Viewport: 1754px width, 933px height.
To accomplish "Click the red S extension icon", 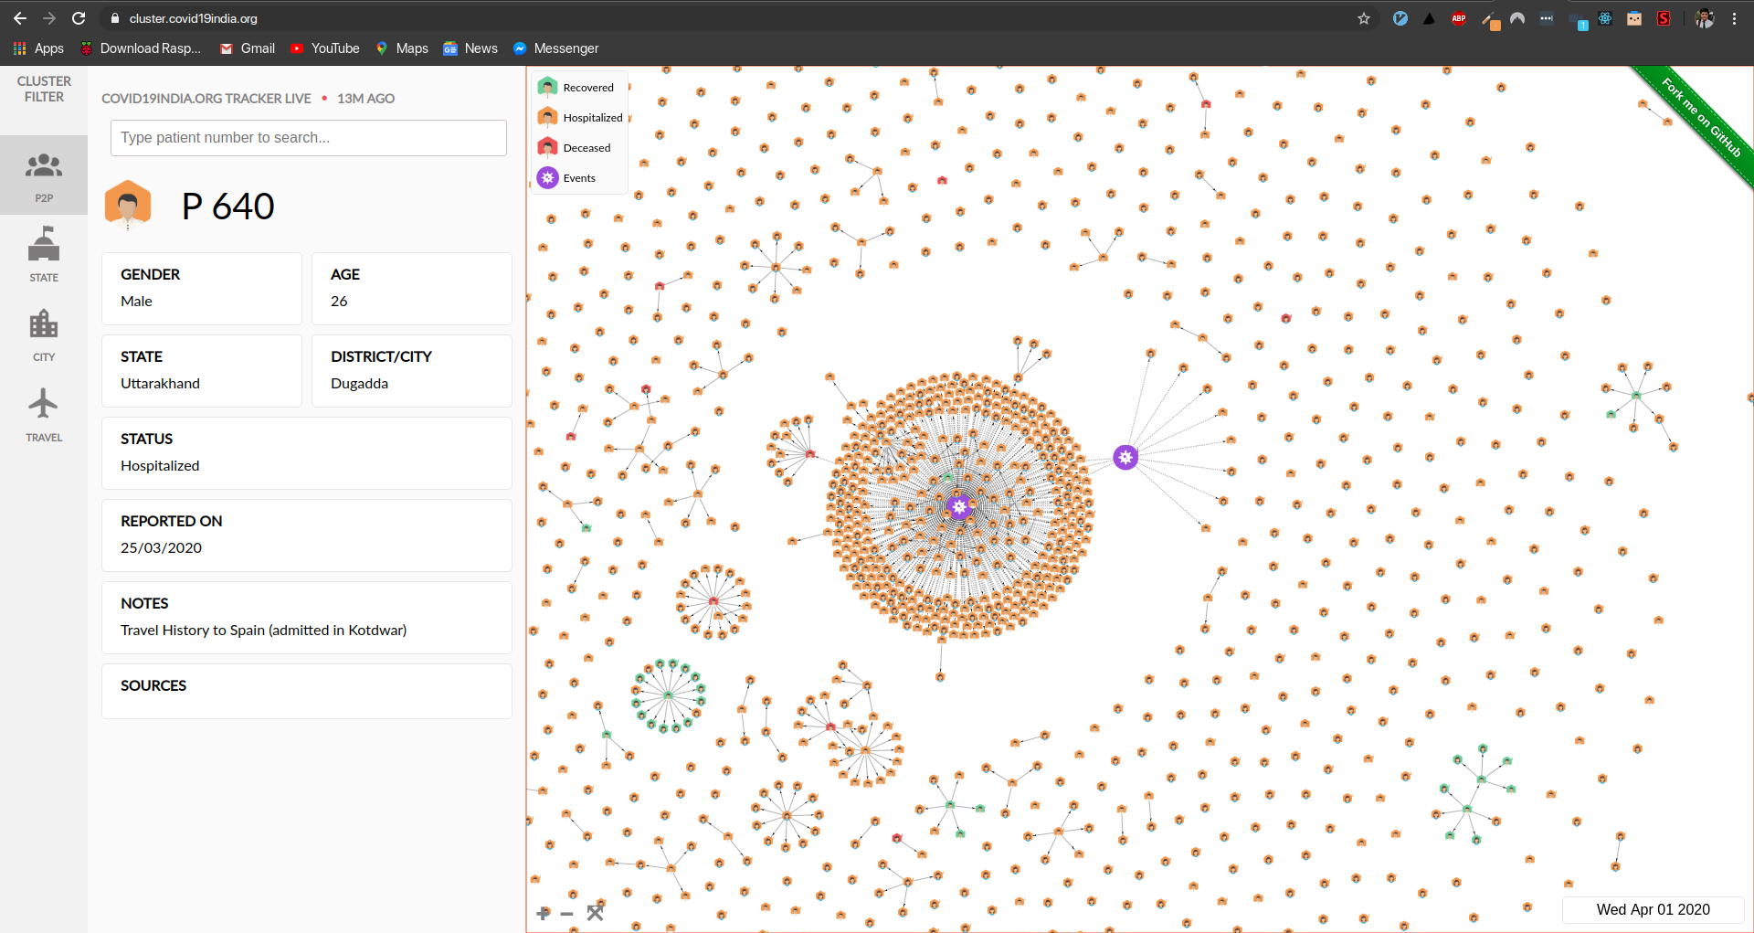I will (x=1664, y=18).
